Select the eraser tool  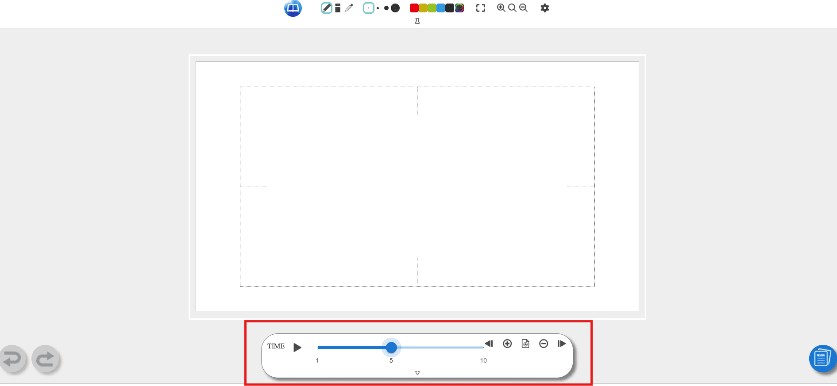coord(338,8)
